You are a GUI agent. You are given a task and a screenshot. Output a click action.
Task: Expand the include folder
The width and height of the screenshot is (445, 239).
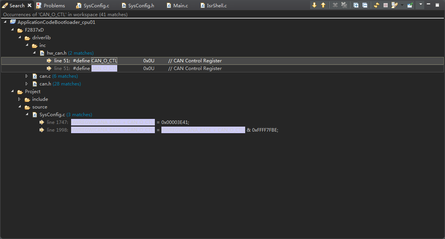click(x=19, y=99)
